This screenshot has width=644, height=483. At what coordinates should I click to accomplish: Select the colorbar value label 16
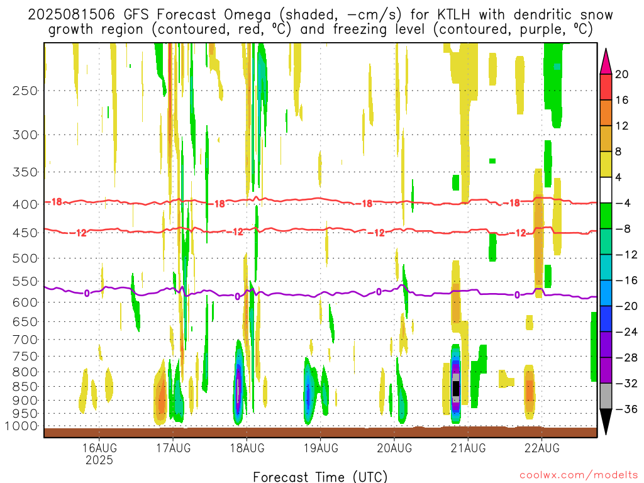click(622, 100)
